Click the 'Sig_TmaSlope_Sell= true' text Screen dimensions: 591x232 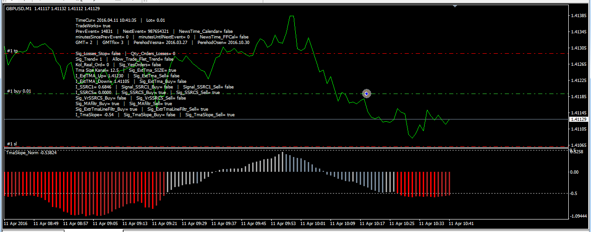click(210, 114)
